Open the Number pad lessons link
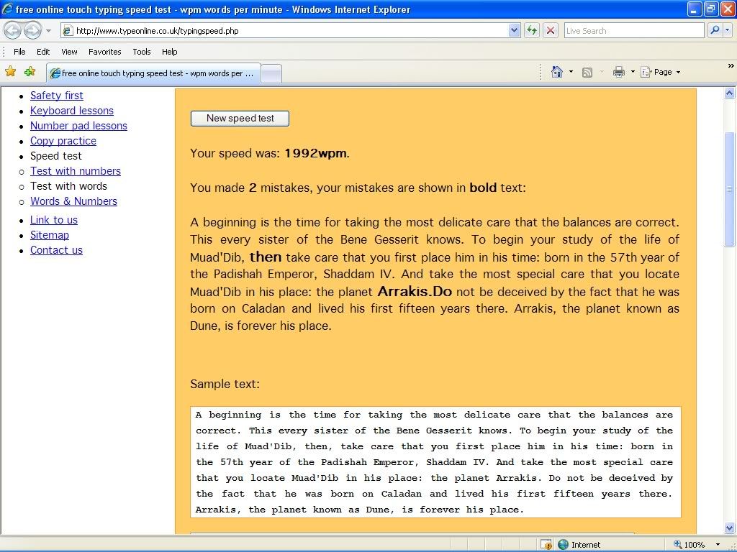This screenshot has height=552, width=737. pos(79,126)
